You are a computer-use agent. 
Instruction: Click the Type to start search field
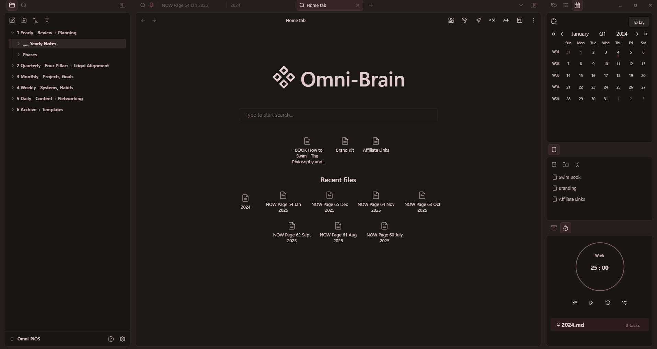(338, 115)
